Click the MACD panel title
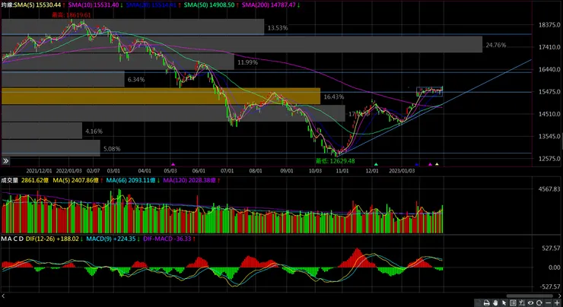Viewport: 563px width, 307px height. (12, 239)
